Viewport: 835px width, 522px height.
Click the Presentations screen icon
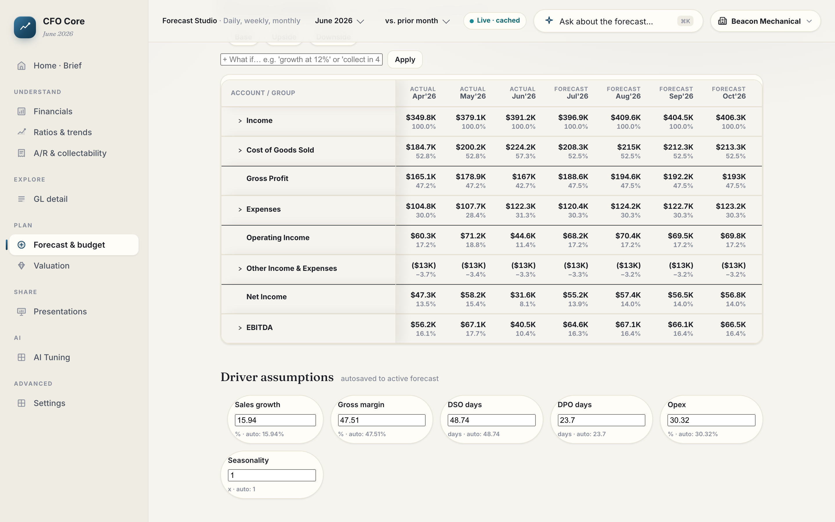tap(21, 311)
